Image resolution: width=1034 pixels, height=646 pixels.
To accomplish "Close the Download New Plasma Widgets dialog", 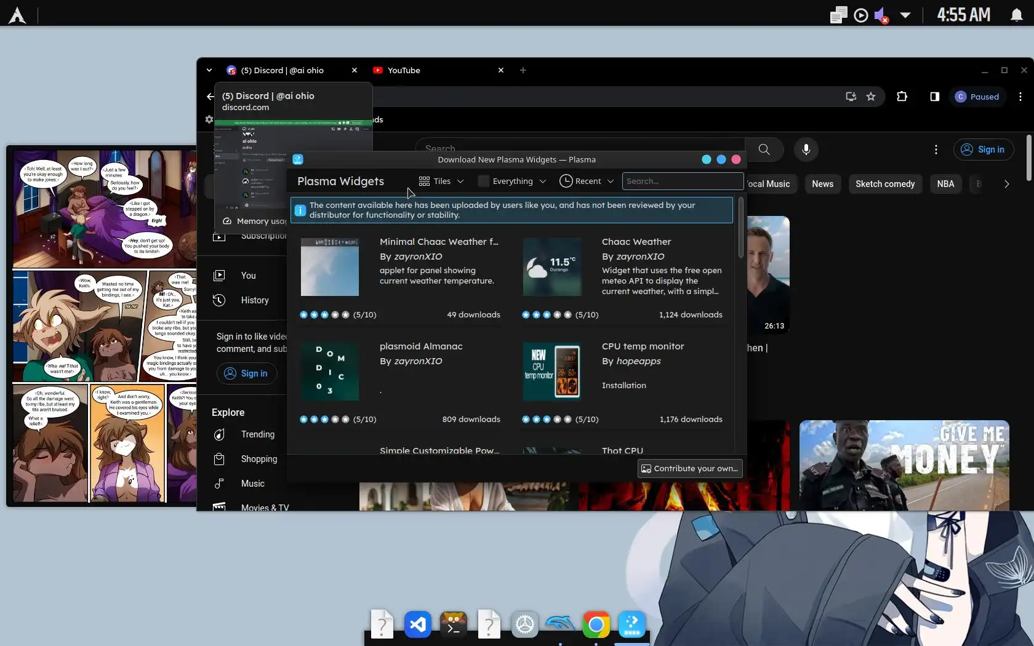I will (736, 159).
